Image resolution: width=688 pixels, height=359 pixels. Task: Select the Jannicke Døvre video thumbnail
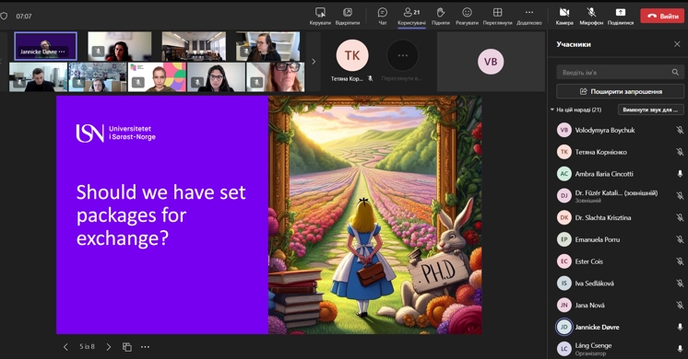click(45, 46)
